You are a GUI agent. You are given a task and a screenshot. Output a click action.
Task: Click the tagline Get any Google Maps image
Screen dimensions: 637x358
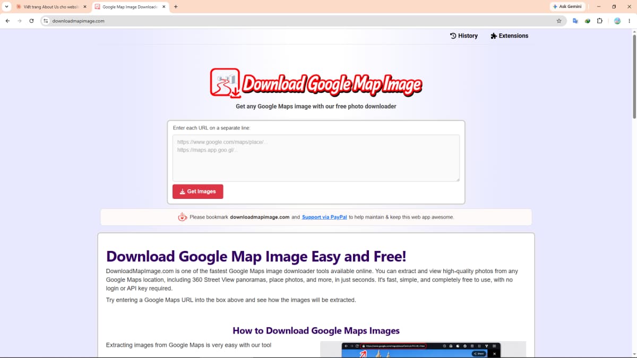click(316, 106)
